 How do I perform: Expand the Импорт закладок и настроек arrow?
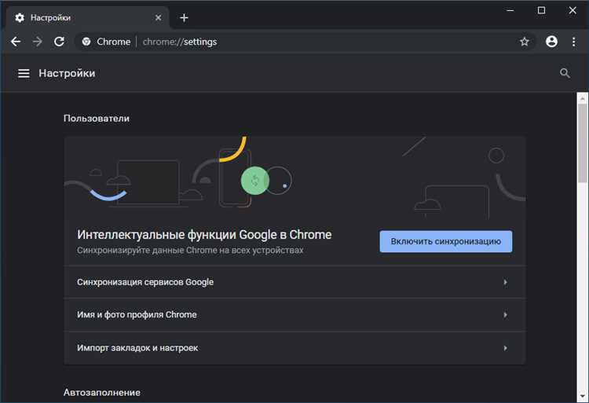pos(505,348)
